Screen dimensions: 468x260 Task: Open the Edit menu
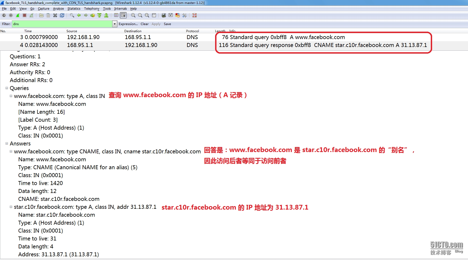[13, 9]
